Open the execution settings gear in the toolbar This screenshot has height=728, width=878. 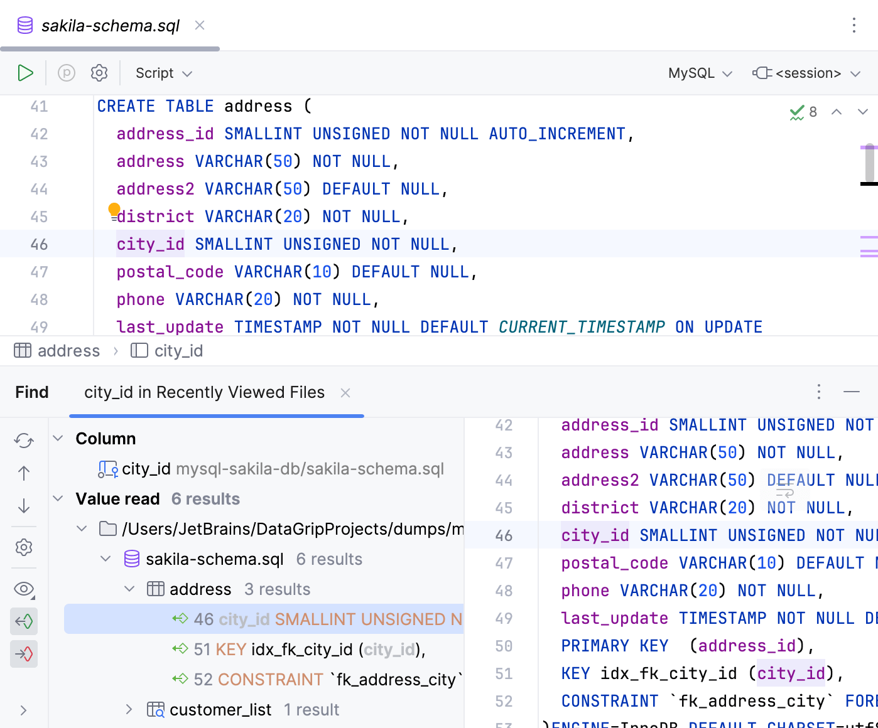pos(99,73)
